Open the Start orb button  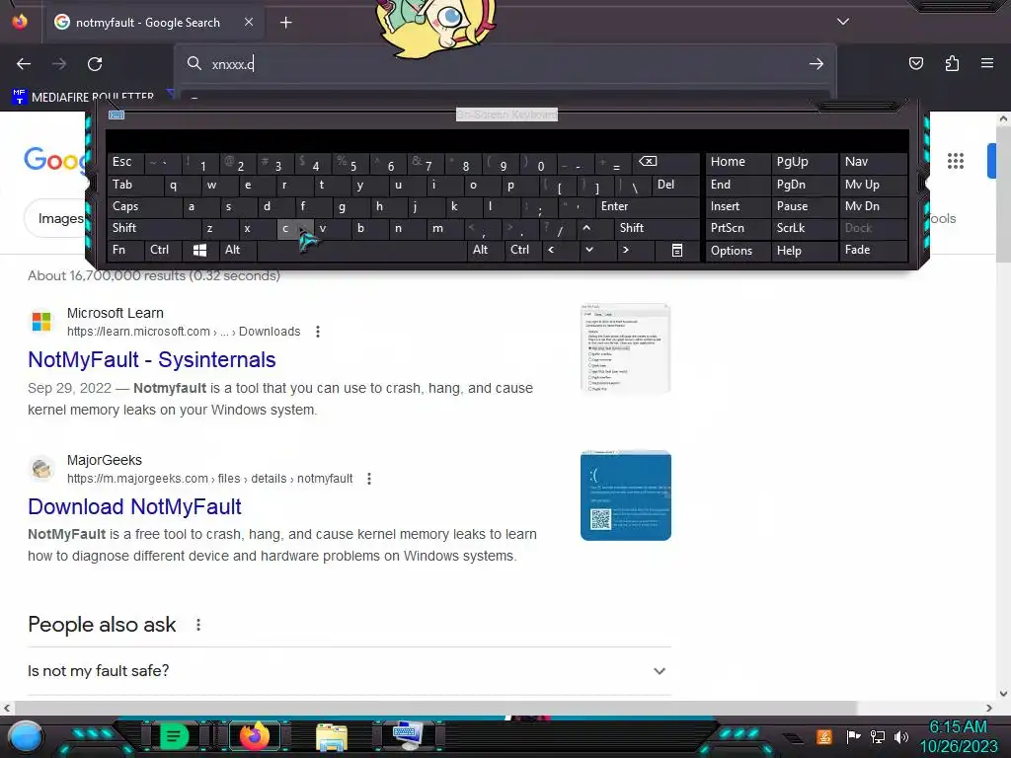coord(26,736)
